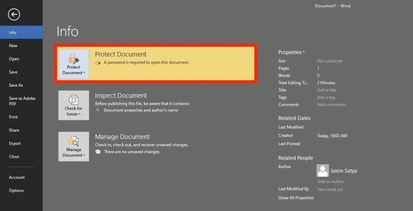Click the Last Modified By Not saved yet value
The height and width of the screenshot is (211, 413).
(330, 189)
